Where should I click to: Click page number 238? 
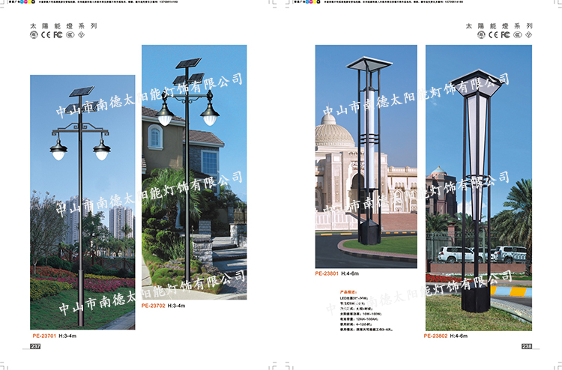pos(526,346)
